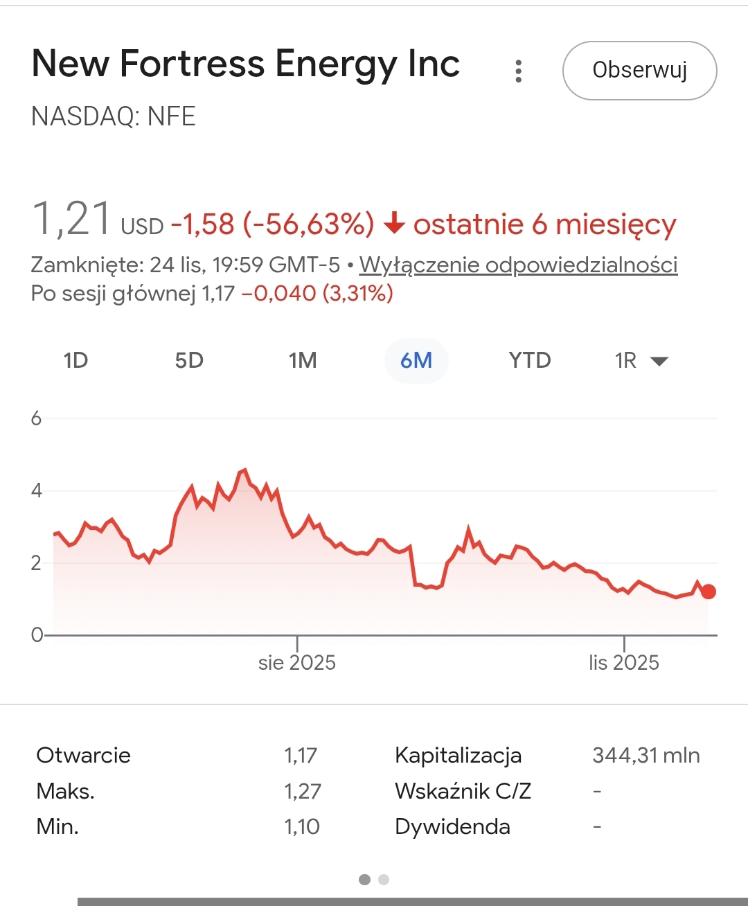
Task: Click the red down arrow price indicator
Action: [x=394, y=224]
